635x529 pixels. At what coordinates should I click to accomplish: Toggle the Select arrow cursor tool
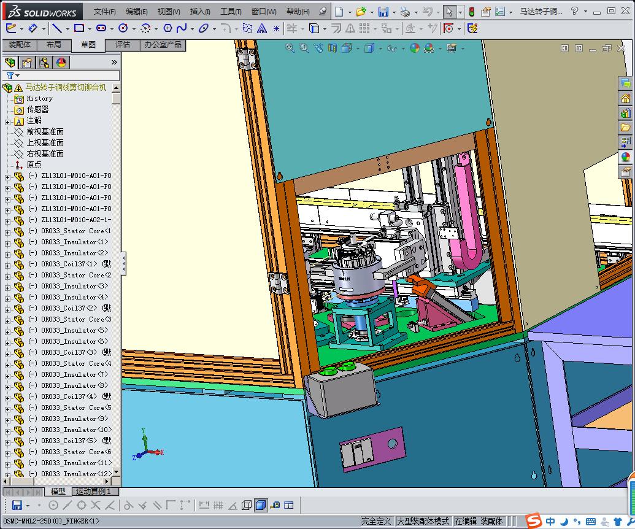tap(449, 11)
